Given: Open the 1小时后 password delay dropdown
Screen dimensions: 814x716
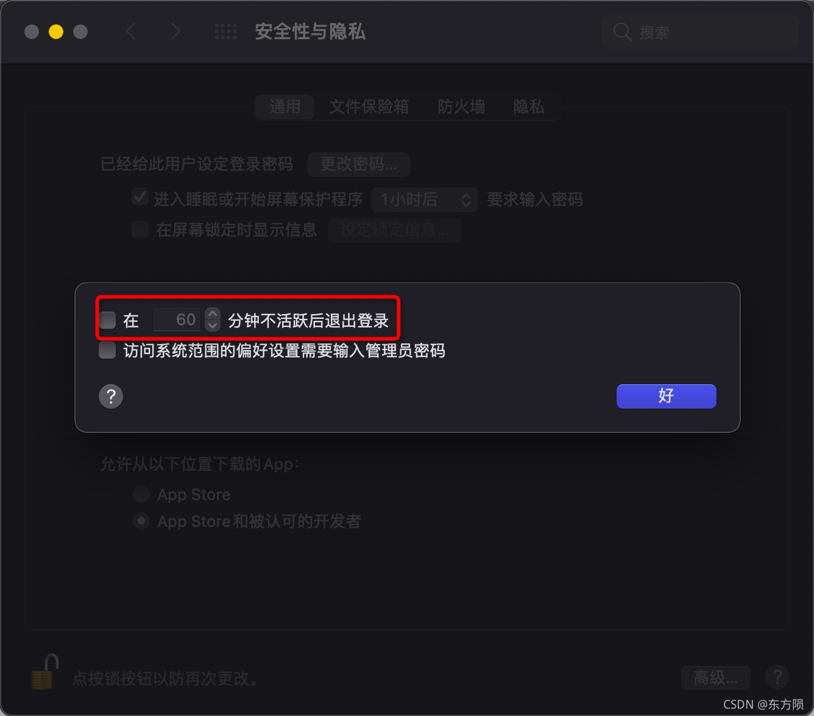Looking at the screenshot, I should pyautogui.click(x=425, y=199).
